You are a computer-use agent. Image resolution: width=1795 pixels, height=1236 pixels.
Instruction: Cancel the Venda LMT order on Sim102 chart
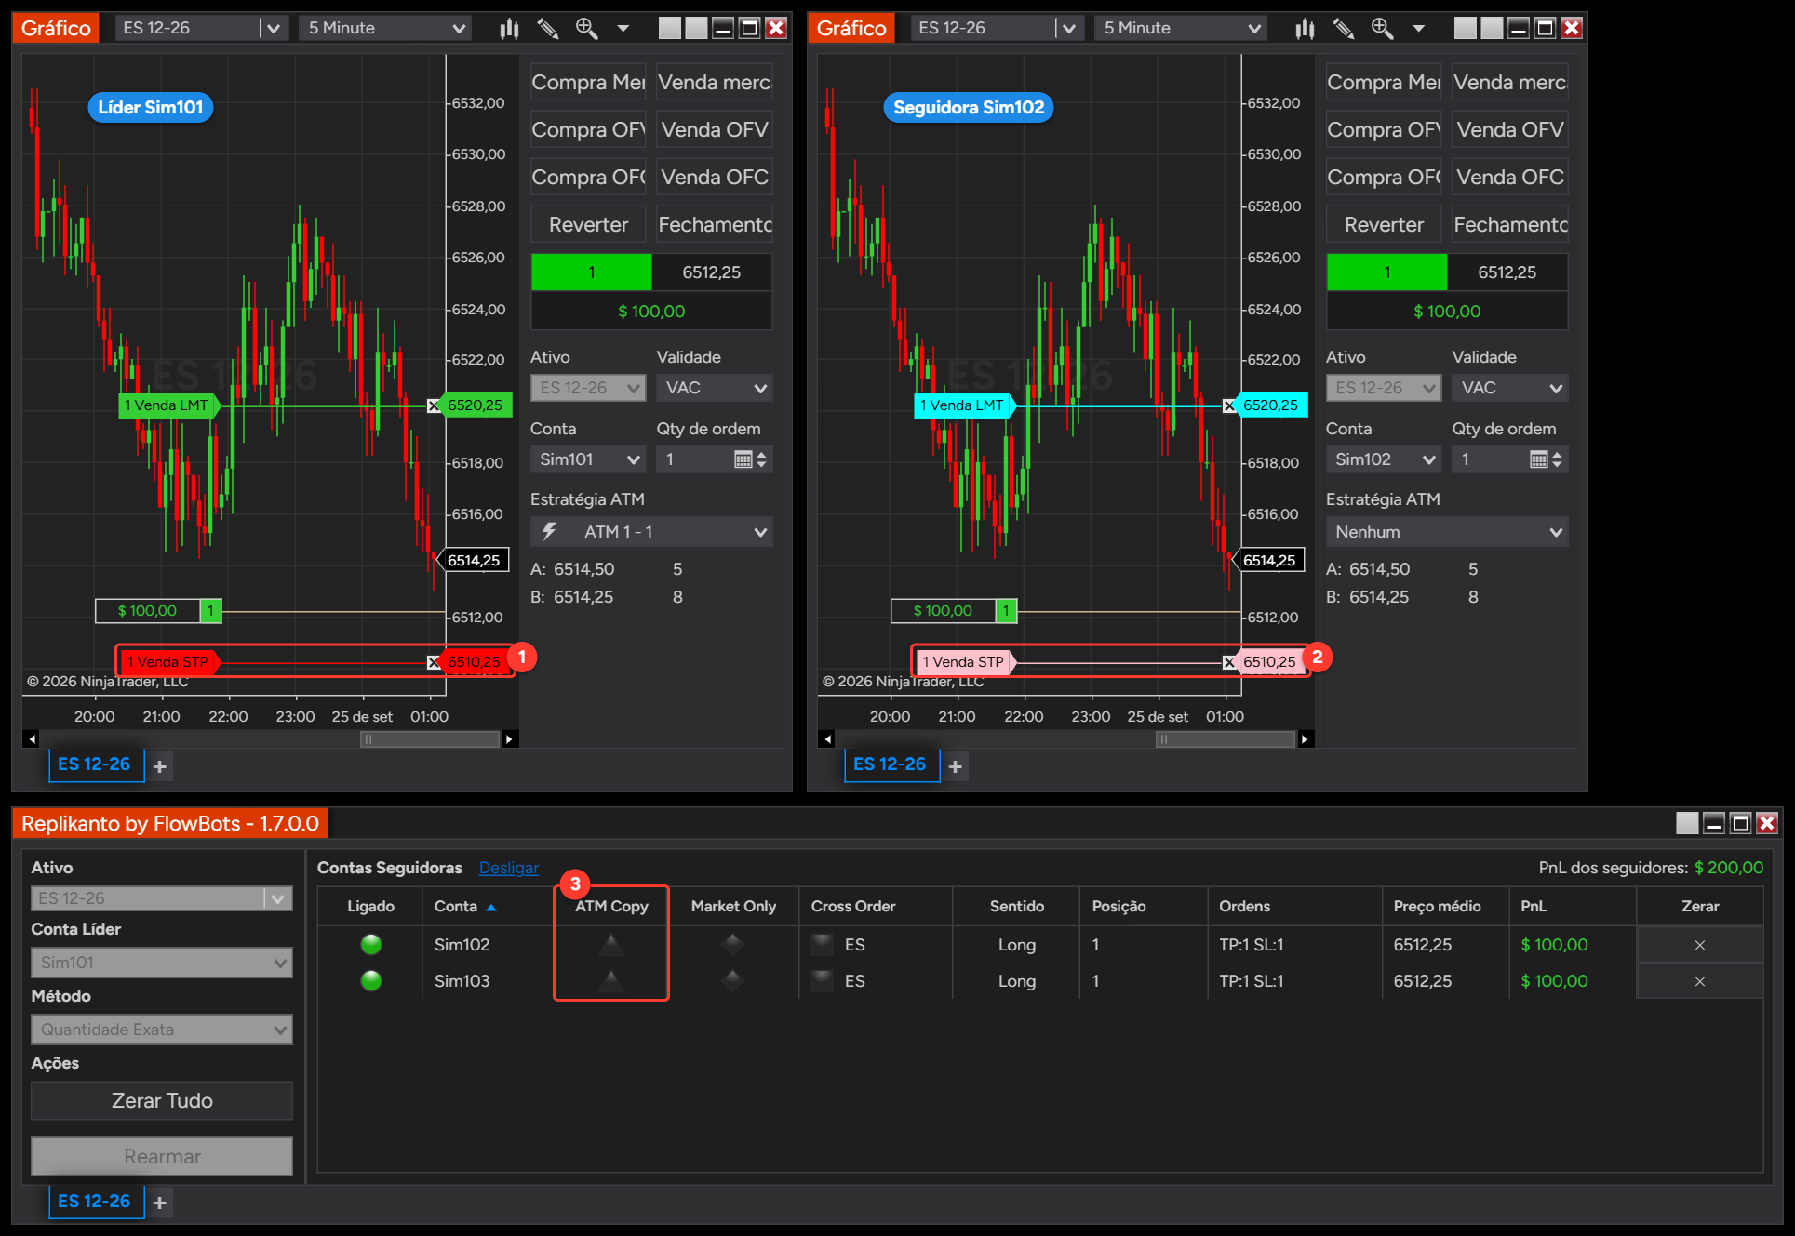click(x=1229, y=405)
